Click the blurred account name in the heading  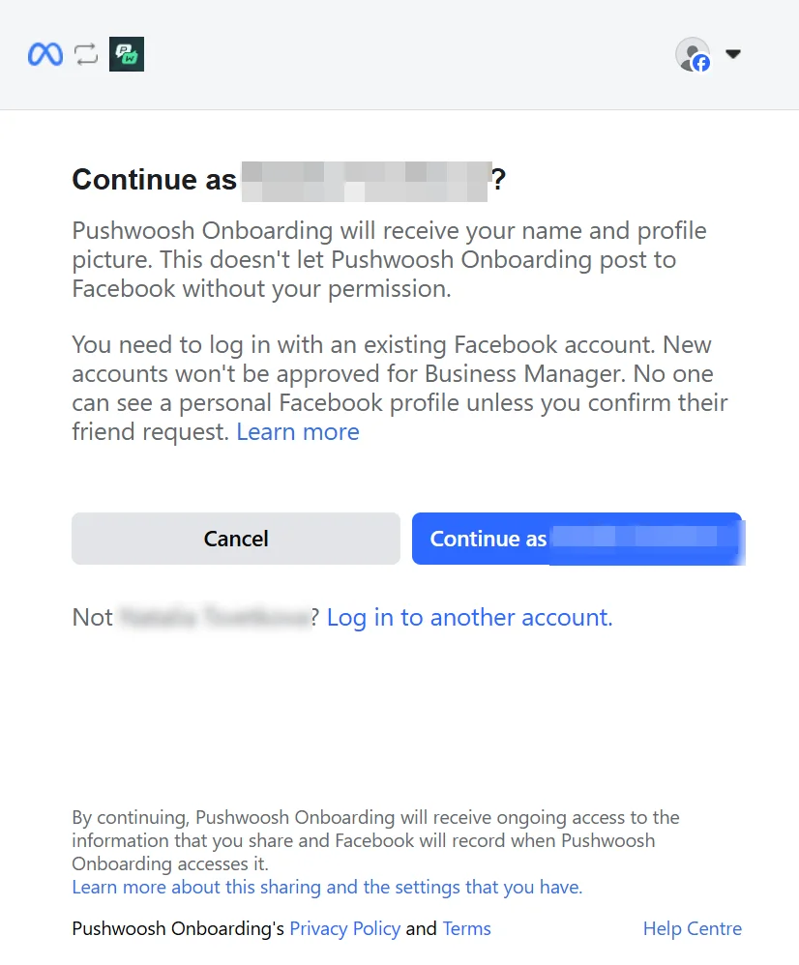click(365, 180)
